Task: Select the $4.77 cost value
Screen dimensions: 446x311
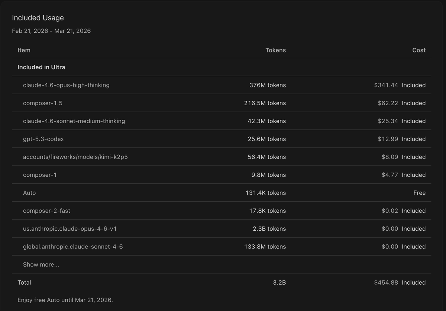Action: pyautogui.click(x=390, y=174)
